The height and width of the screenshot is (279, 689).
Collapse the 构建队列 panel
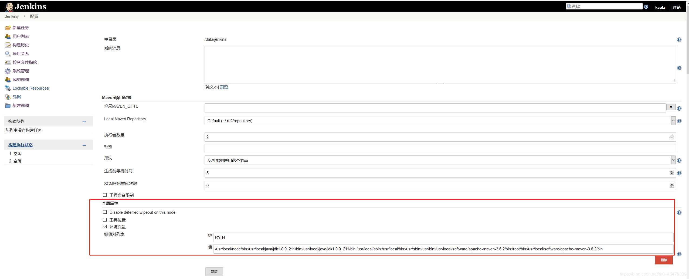(84, 122)
